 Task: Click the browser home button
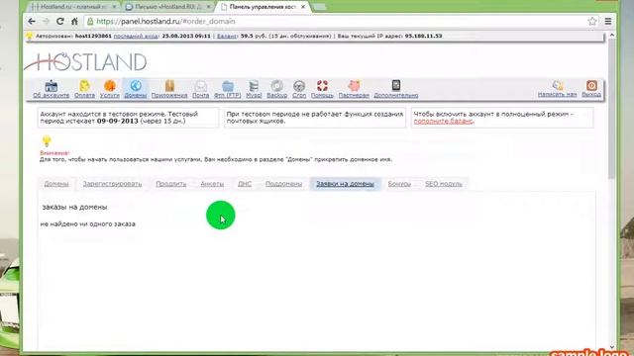[x=74, y=22]
